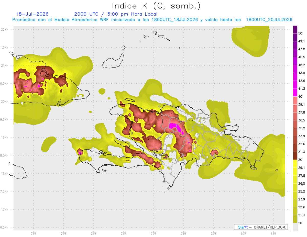Click the colorbar value '36.5'
This screenshot has width=307, height=237.
301,120
